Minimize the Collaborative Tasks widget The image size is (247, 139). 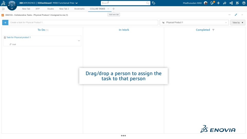point(230,15)
